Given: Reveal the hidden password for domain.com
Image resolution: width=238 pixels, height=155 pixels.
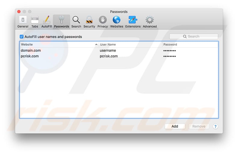Looking at the screenshot, I should point(170,51).
